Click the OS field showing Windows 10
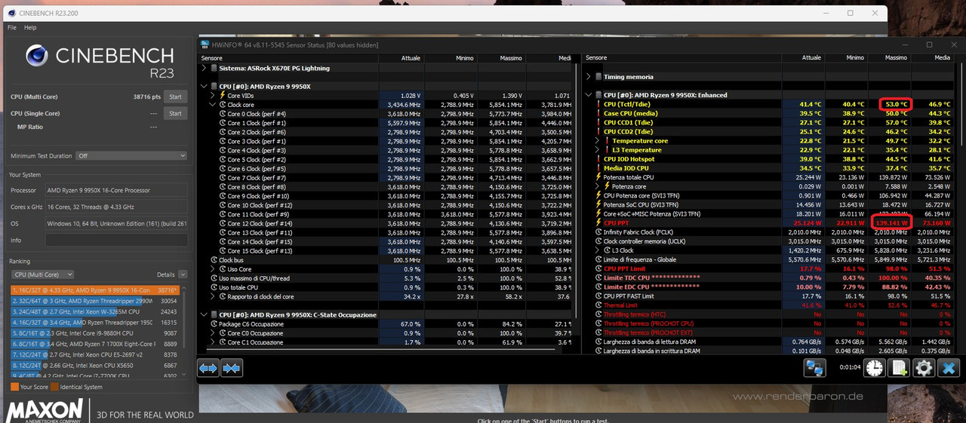 116,223
